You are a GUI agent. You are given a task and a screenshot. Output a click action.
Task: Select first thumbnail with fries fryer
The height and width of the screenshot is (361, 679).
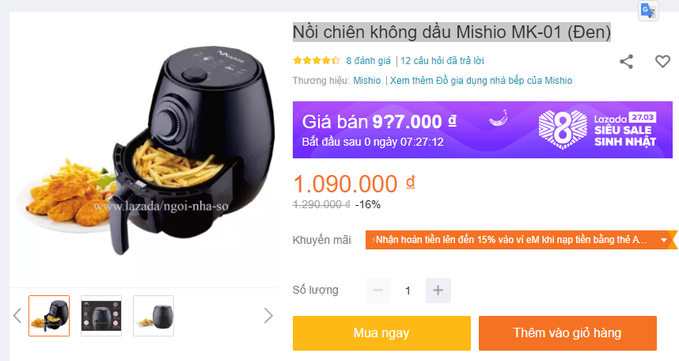(49, 316)
